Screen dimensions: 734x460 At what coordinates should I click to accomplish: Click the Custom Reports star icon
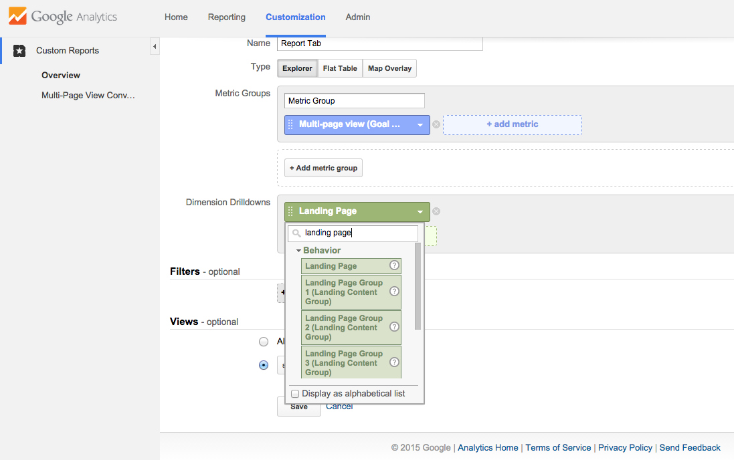[x=19, y=51]
